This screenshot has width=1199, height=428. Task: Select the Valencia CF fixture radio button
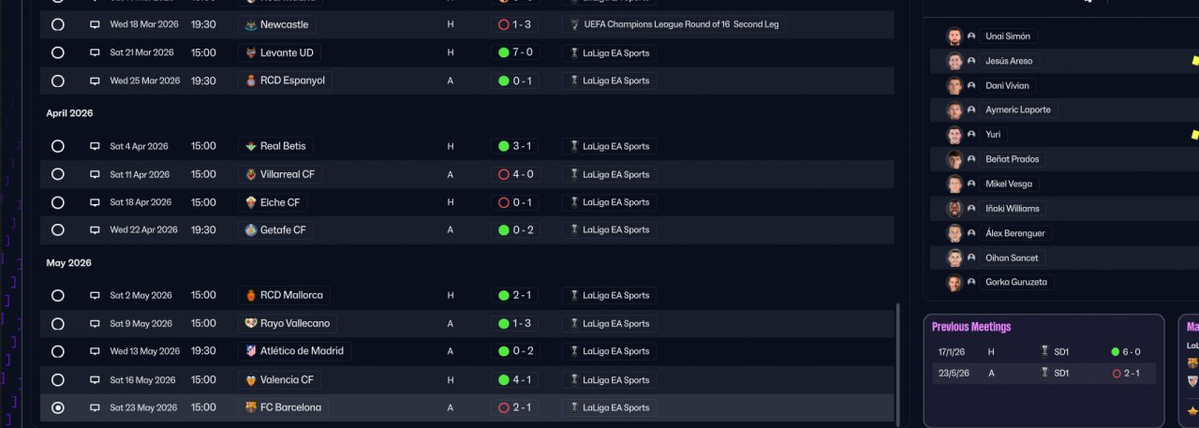coord(58,380)
